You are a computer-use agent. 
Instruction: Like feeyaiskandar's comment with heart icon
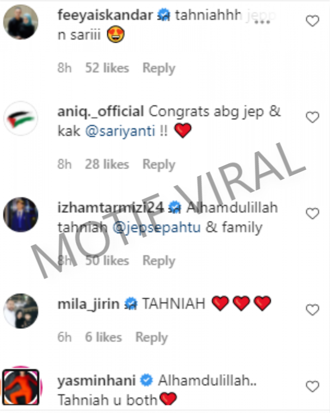pos(312,21)
